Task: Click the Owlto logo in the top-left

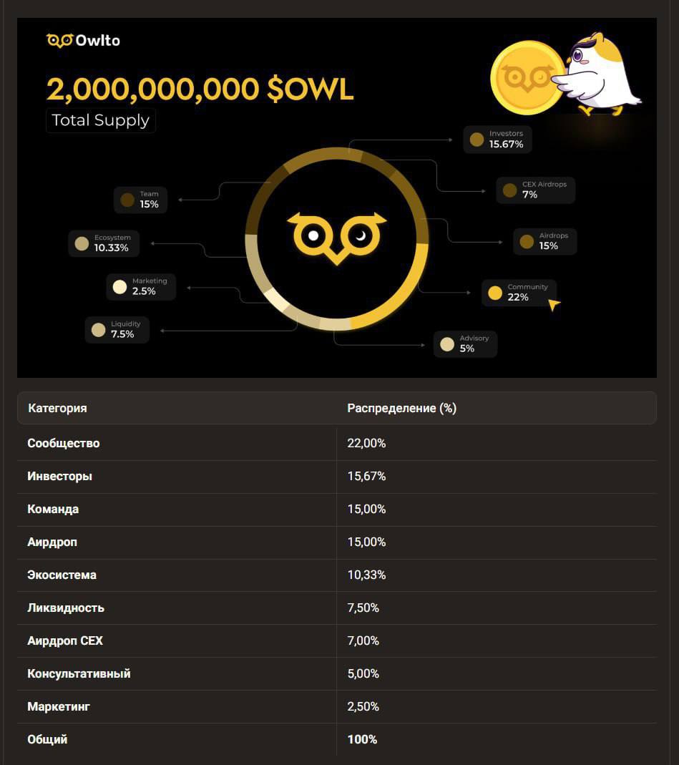Action: tap(83, 41)
